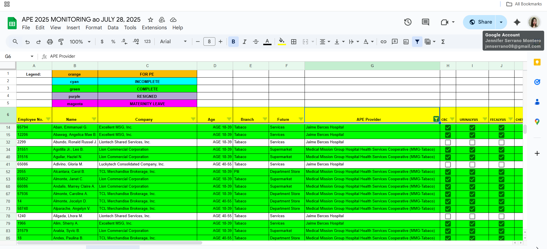The width and height of the screenshot is (547, 249).
Task: Toggle strikethrough formatting
Action: pyautogui.click(x=256, y=42)
